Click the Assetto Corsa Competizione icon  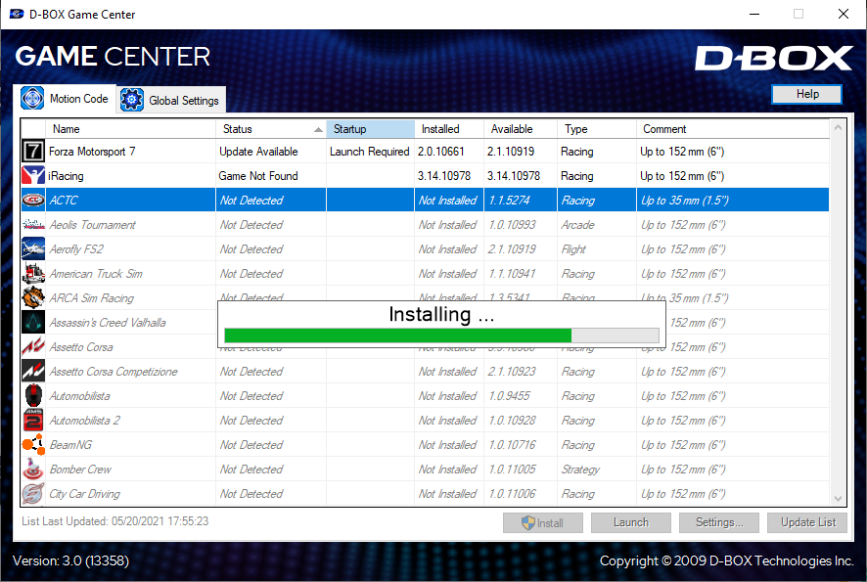coord(33,371)
